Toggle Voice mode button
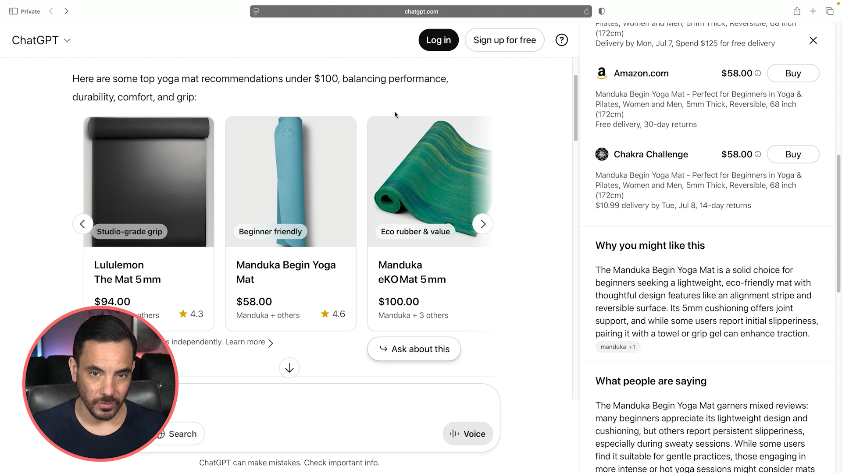This screenshot has height=473, width=842. click(x=467, y=434)
